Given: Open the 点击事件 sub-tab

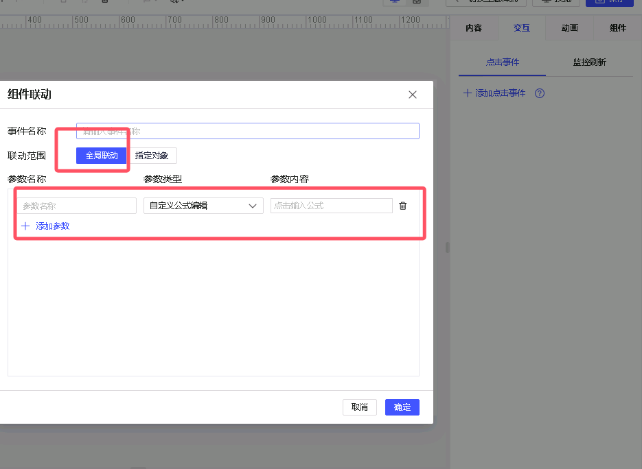Looking at the screenshot, I should pos(503,62).
